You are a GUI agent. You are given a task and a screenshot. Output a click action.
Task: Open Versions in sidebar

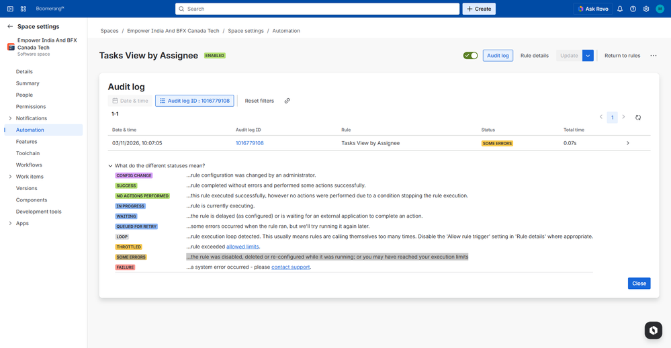(27, 188)
